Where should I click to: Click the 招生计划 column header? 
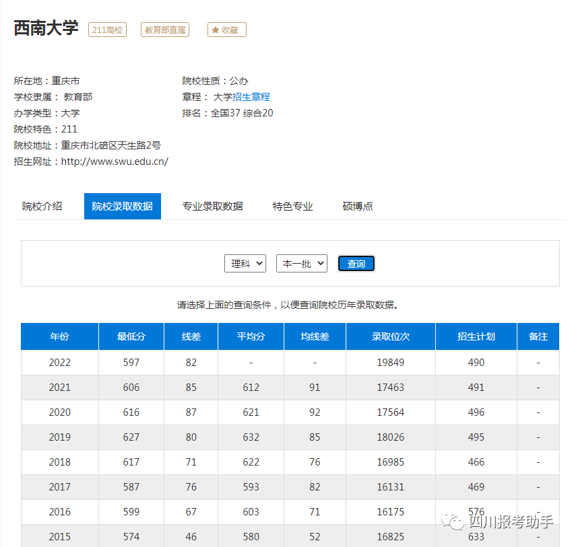[476, 336]
